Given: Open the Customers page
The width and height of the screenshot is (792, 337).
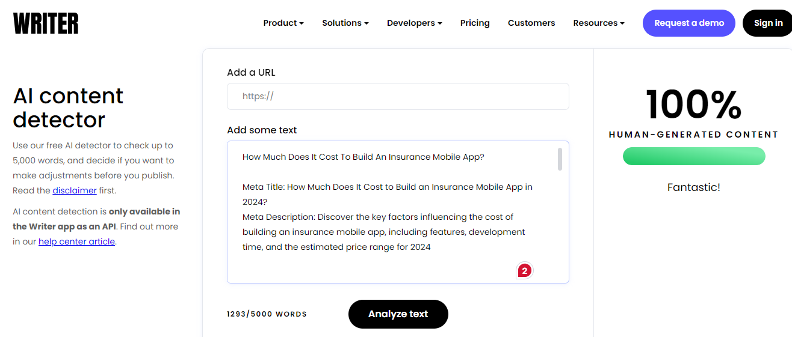Looking at the screenshot, I should (x=531, y=23).
